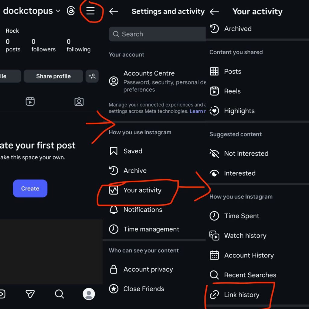Select the Recent Searches magnifier icon

[x=214, y=275]
